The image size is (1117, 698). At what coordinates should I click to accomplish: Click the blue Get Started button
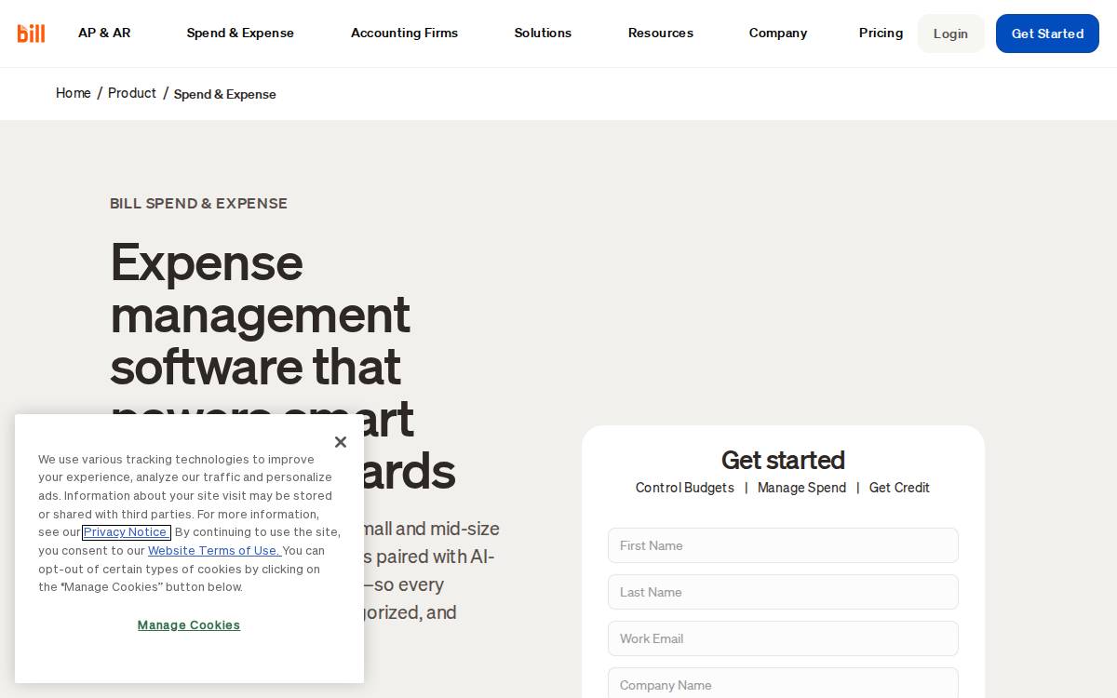pos(1047,34)
